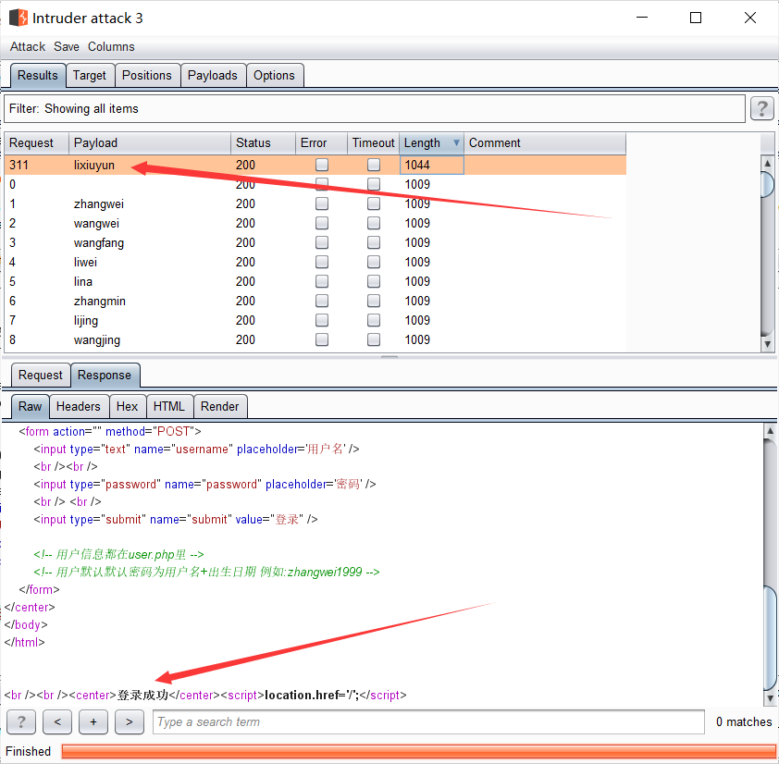Click the Length column sort arrow
This screenshot has width=779, height=764.
click(456, 143)
